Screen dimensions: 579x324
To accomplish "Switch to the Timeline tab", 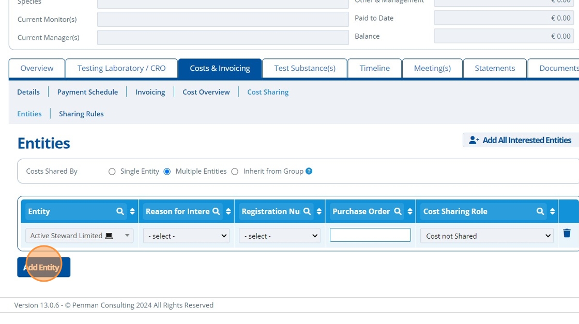I will (x=375, y=68).
